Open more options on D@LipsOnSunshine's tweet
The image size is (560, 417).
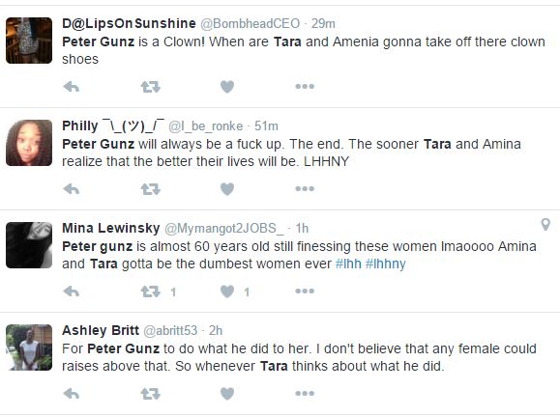click(x=305, y=86)
